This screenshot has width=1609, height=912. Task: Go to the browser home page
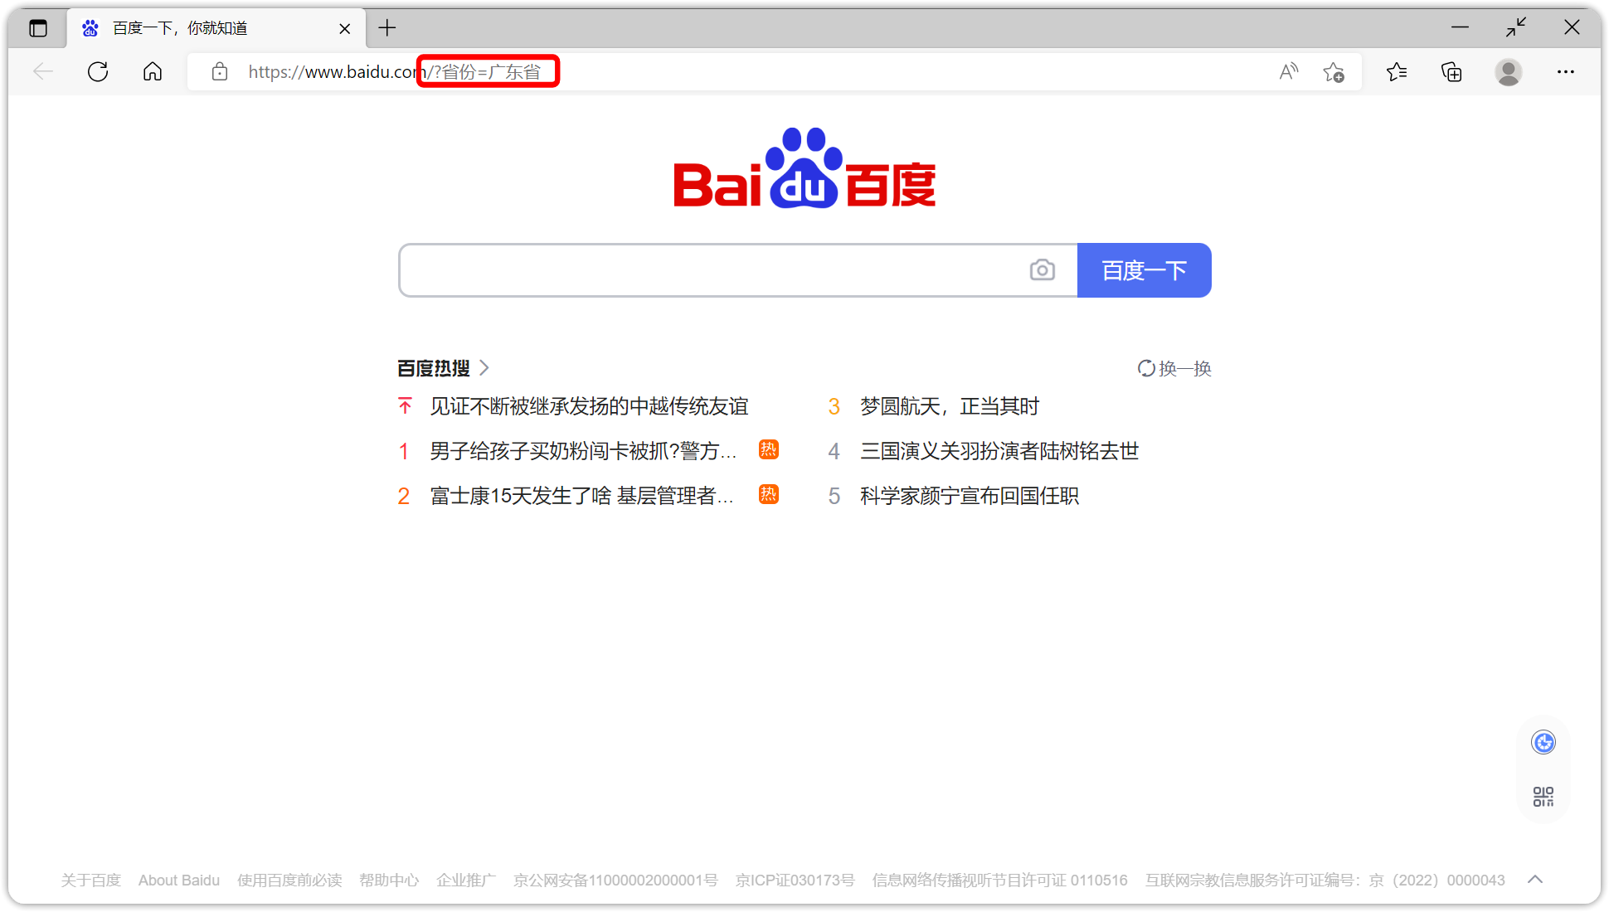coord(153,72)
